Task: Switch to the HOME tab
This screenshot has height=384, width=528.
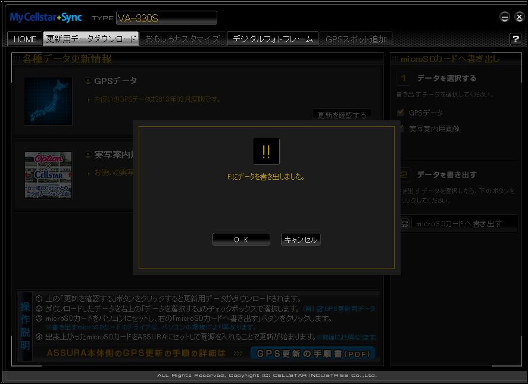Action: click(25, 39)
